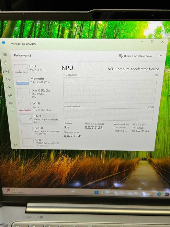Open the Services icon in sidebar
The height and width of the screenshot is (227, 170).
[x=12, y=110]
